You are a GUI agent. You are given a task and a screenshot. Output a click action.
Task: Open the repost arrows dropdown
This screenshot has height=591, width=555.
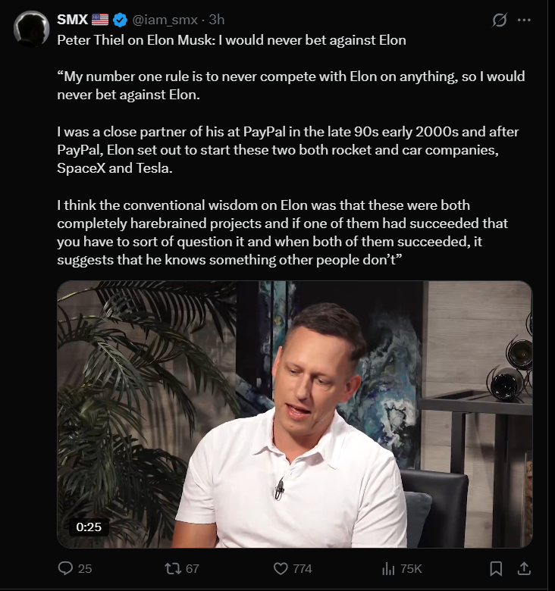[172, 568]
